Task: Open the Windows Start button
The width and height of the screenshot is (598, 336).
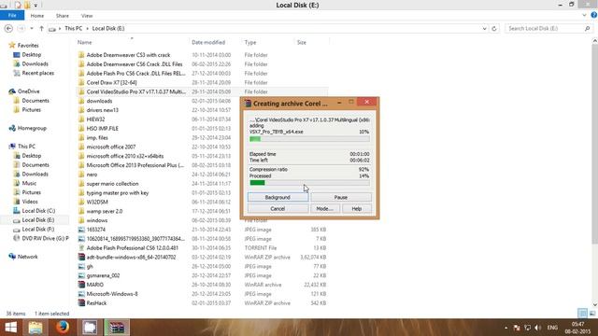Action: pos(10,328)
